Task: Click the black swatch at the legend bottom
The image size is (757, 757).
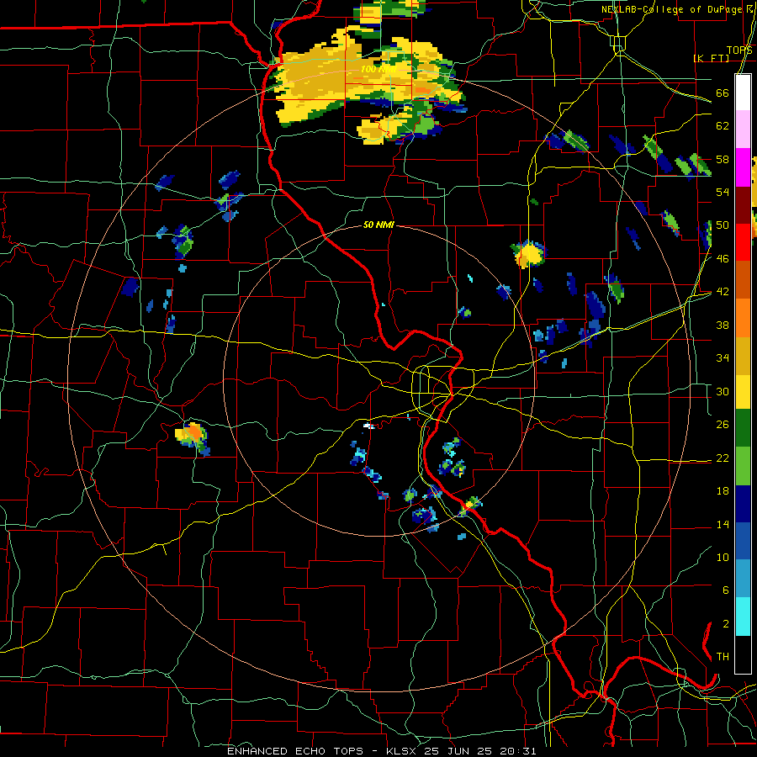Action: tap(743, 654)
